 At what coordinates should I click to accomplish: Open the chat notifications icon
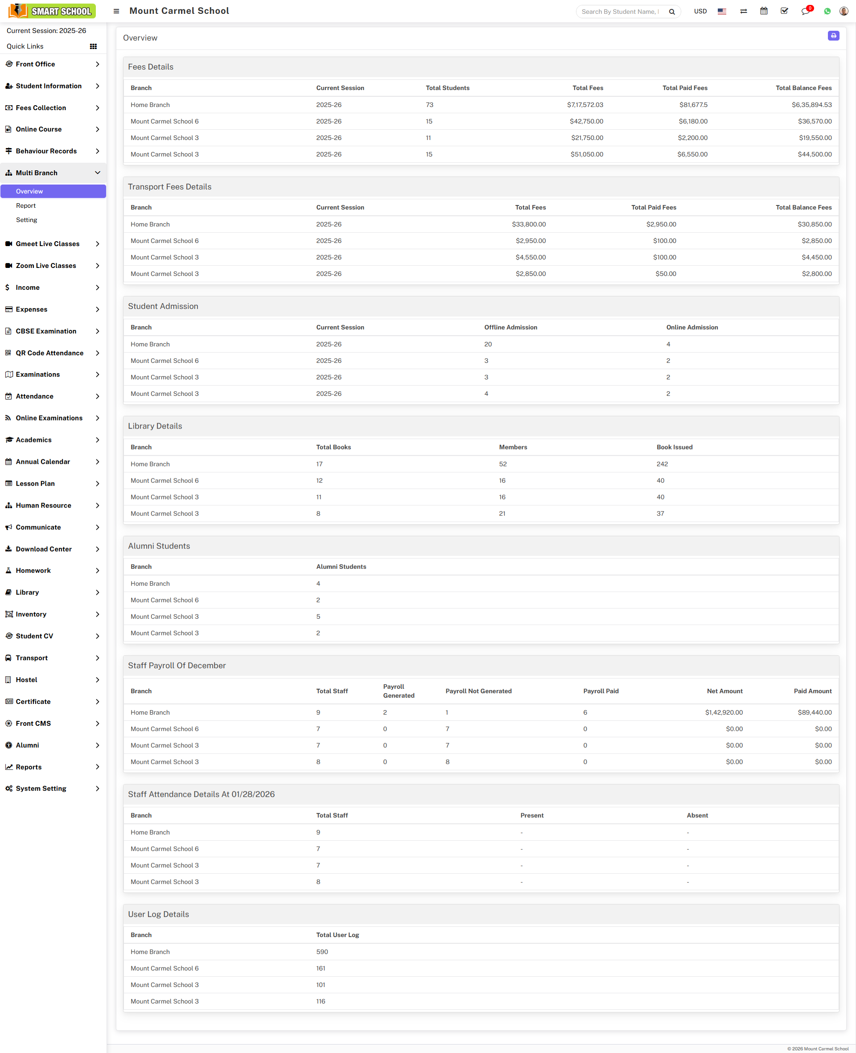click(x=805, y=11)
